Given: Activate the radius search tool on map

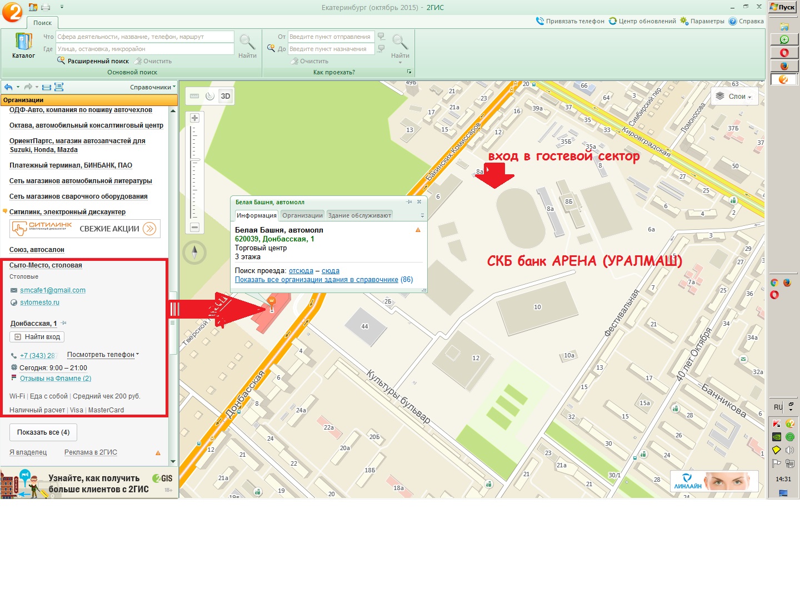Looking at the screenshot, I should [209, 96].
